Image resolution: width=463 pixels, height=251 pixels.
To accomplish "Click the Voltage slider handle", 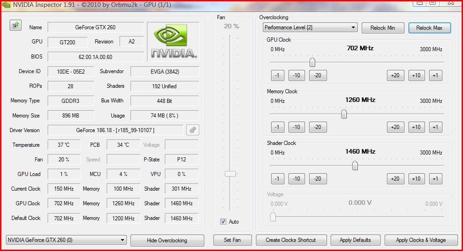I will [273, 217].
